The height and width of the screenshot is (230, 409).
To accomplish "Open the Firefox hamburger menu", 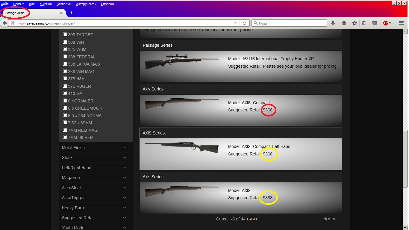I will [401, 23].
